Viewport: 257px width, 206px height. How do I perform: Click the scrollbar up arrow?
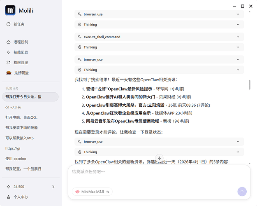pos(250,12)
